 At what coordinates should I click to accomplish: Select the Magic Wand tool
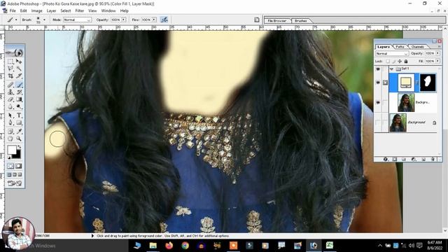point(19,69)
